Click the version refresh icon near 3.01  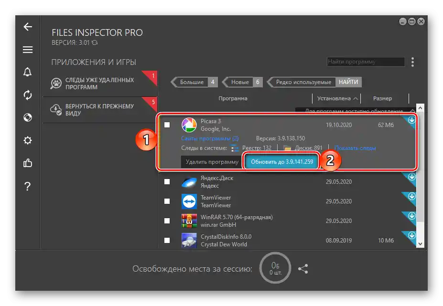(95, 42)
